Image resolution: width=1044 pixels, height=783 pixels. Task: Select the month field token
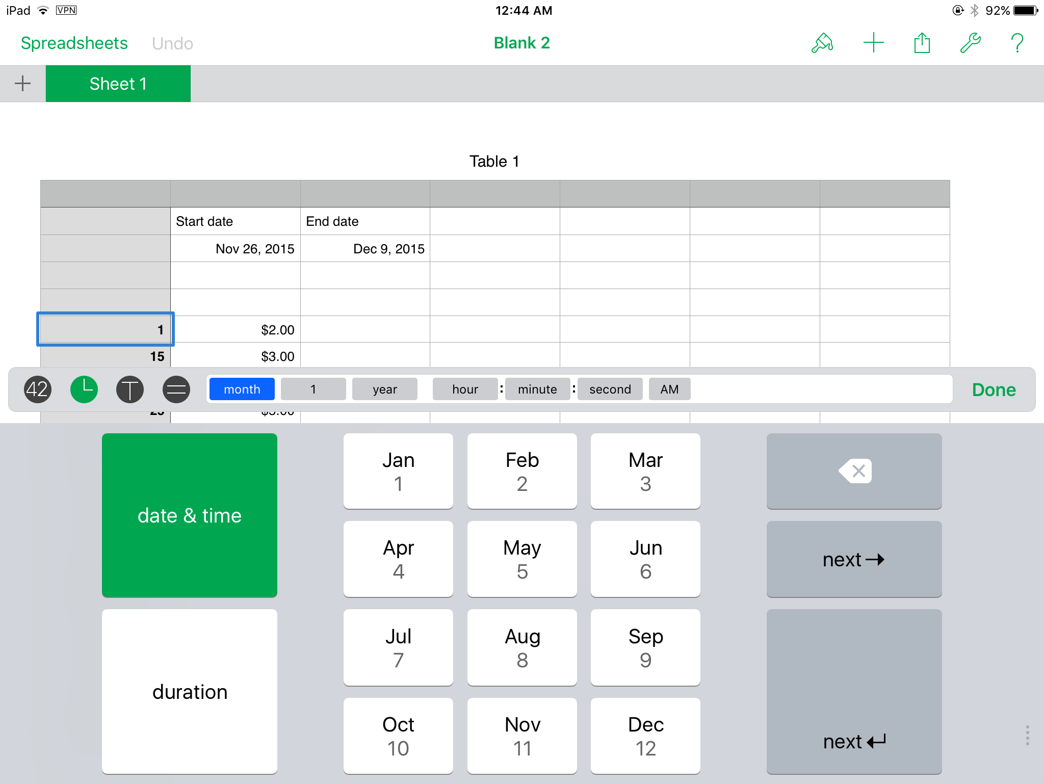[242, 389]
